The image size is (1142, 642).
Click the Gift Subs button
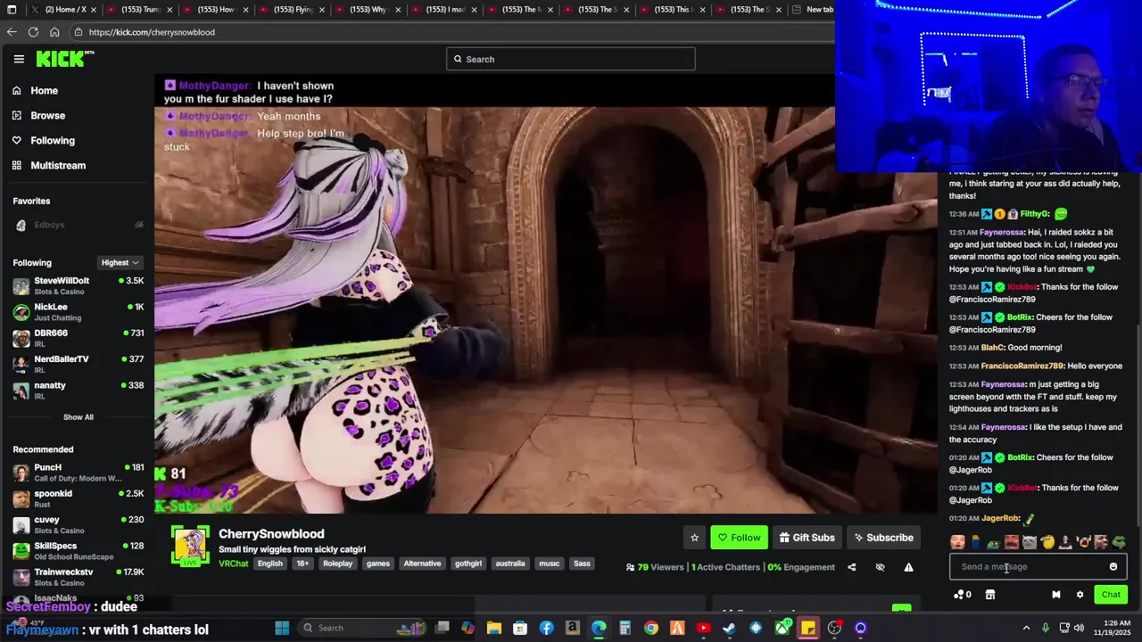(807, 538)
